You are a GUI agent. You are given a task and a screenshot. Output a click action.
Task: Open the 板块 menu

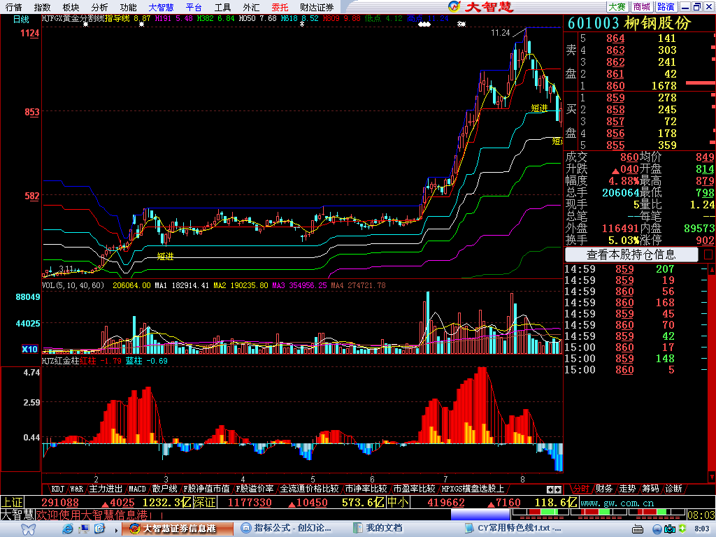(71, 7)
